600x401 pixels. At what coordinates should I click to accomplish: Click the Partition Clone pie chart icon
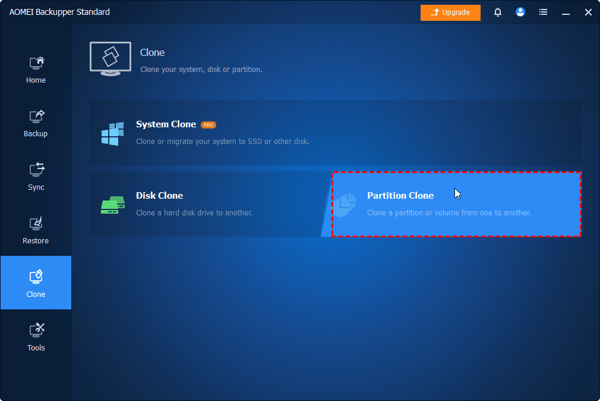(x=346, y=205)
